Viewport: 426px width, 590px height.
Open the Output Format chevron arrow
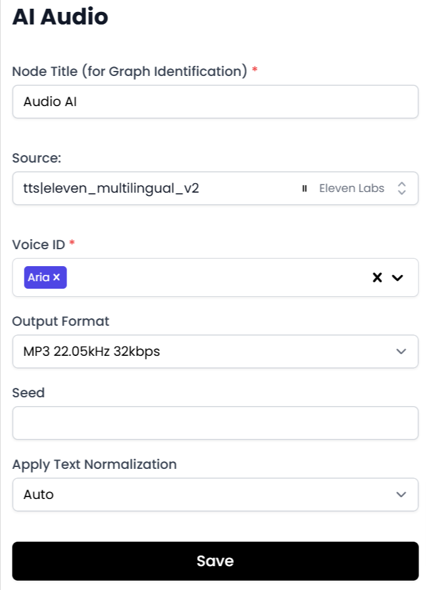click(402, 351)
